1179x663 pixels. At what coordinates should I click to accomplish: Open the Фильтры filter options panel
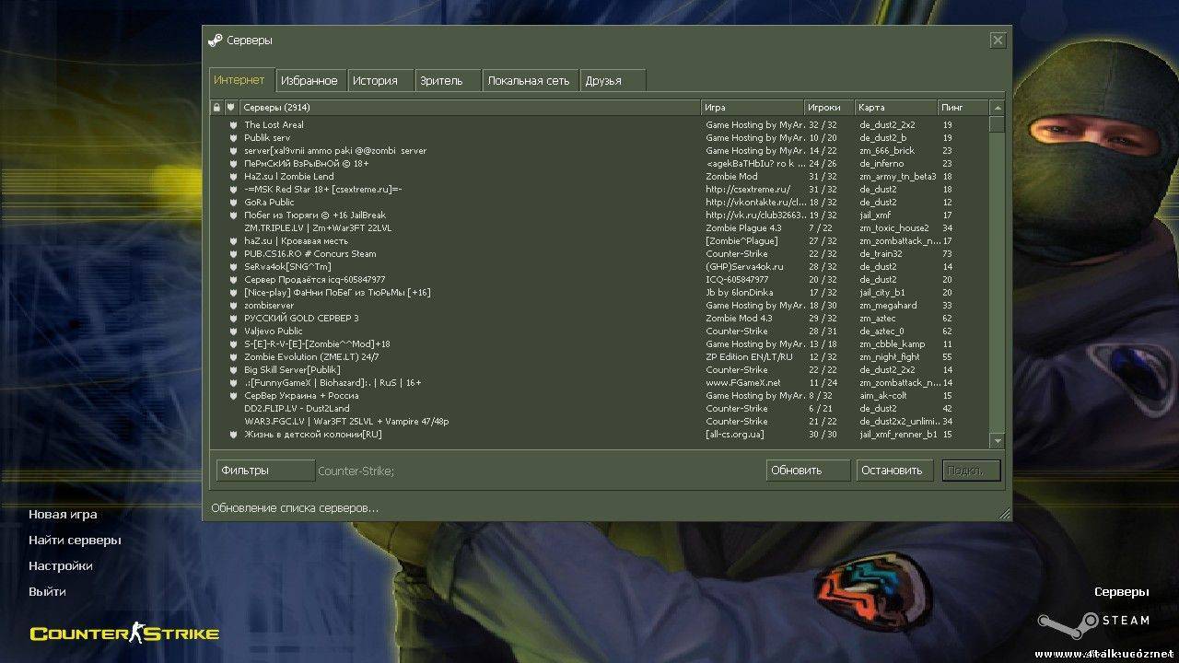(x=265, y=471)
